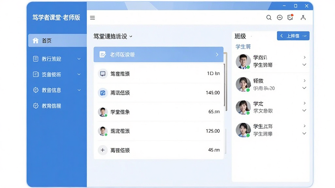The width and height of the screenshot is (335, 188).
Task: Click the 1D value in the monitor row
Action: click(213, 73)
